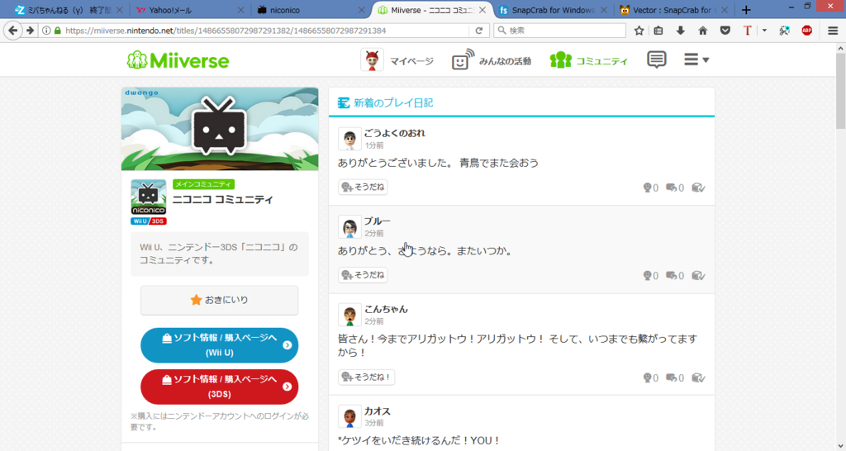The image size is (846, 451).
Task: Reload the page with refresh icon
Action: [x=478, y=31]
